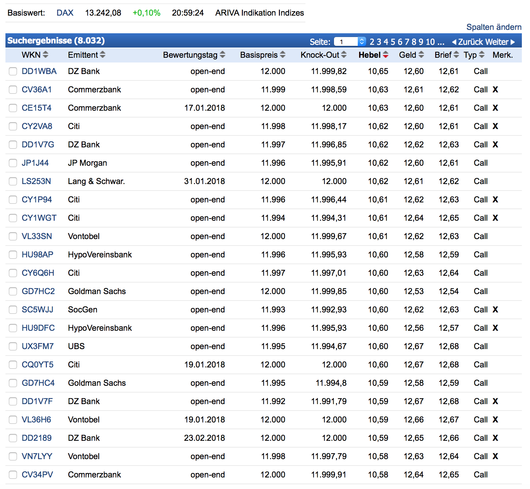This screenshot has width=530, height=489.
Task: Open the Seite page number dropdown
Action: pyautogui.click(x=350, y=42)
